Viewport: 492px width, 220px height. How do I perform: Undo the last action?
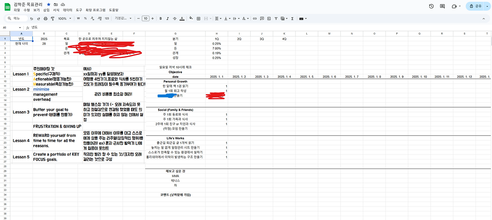tap(31, 18)
